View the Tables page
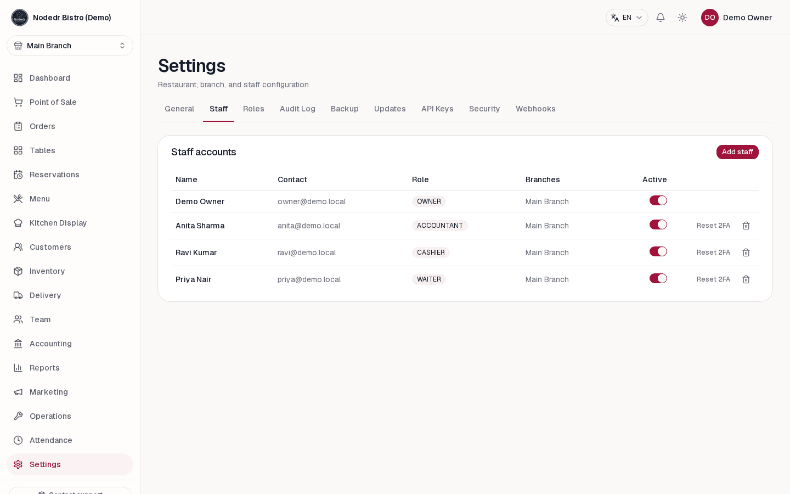The width and height of the screenshot is (790, 494). [x=70, y=150]
